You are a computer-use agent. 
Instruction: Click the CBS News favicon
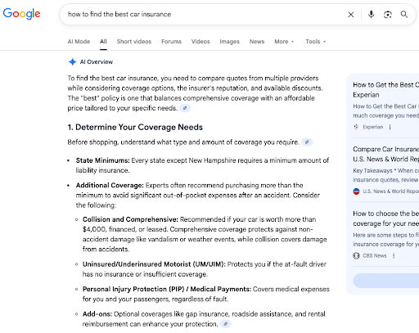[356, 256]
